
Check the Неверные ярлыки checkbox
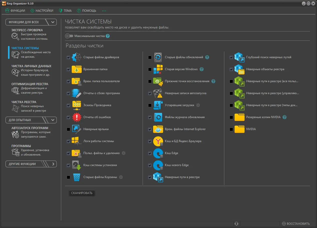68,129
